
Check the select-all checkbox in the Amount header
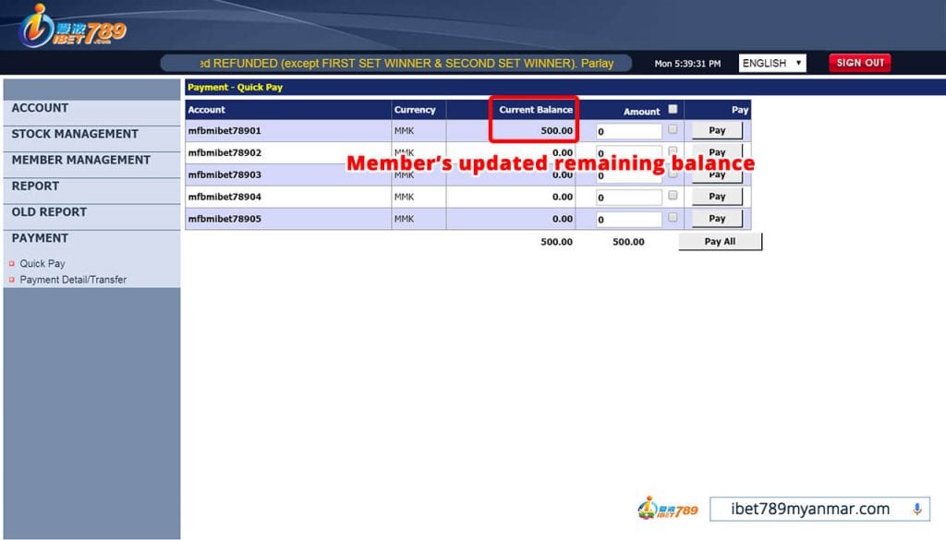(673, 107)
